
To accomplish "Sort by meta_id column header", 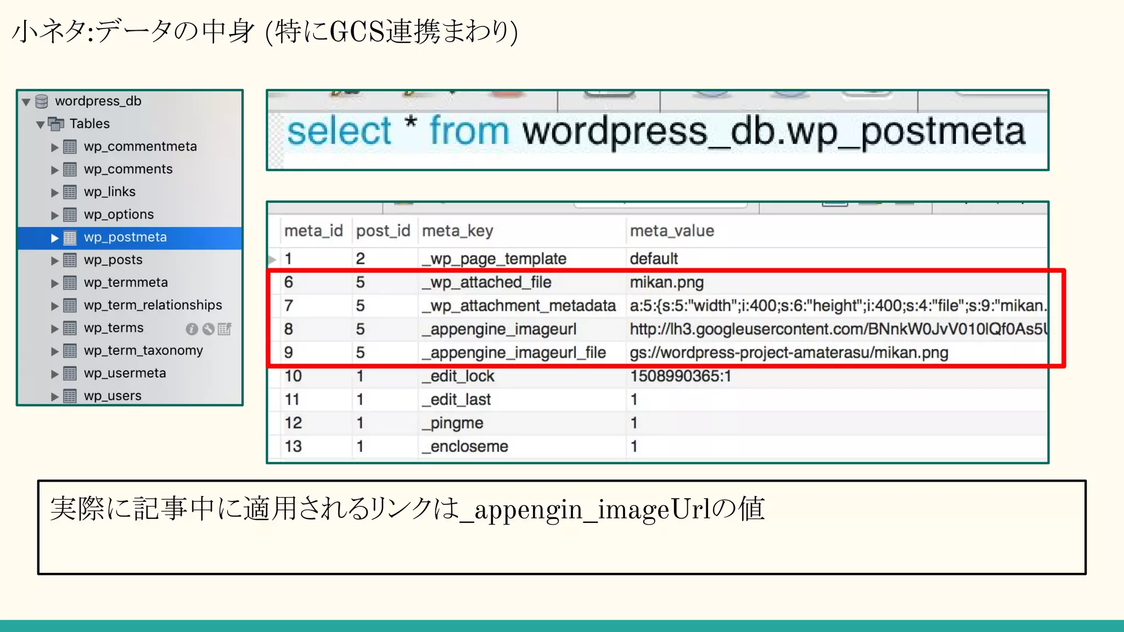I will click(x=313, y=231).
